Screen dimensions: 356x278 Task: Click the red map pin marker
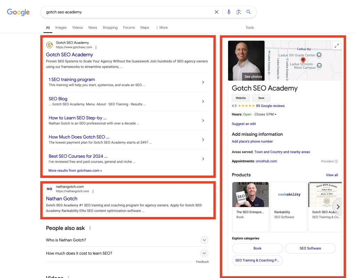[303, 60]
